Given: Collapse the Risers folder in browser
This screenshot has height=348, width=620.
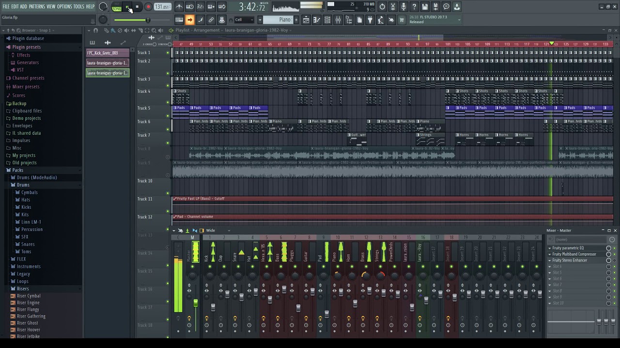Looking at the screenshot, I should tap(22, 289).
